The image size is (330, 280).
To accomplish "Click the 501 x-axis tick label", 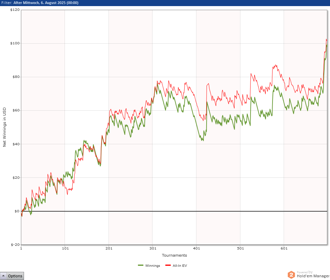I will [x=240, y=249].
